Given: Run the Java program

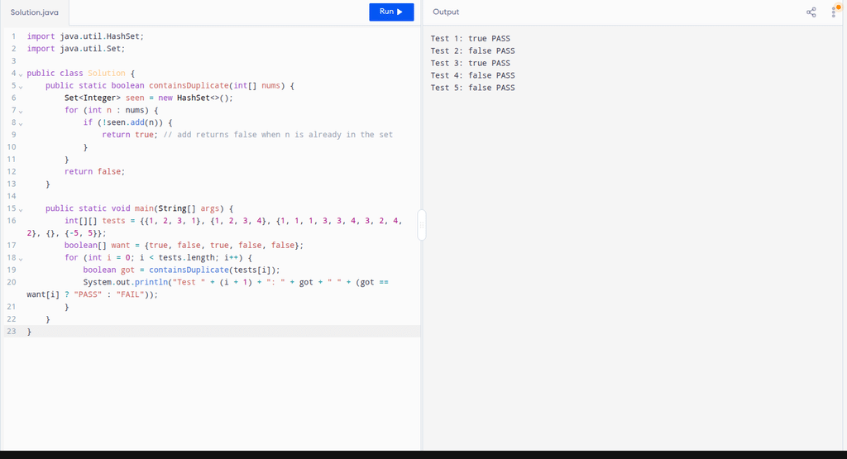Looking at the screenshot, I should coord(391,12).
